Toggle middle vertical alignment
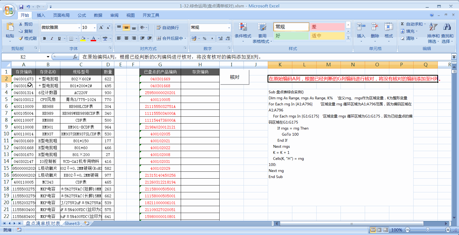The image size is (459, 235). click(x=126, y=28)
